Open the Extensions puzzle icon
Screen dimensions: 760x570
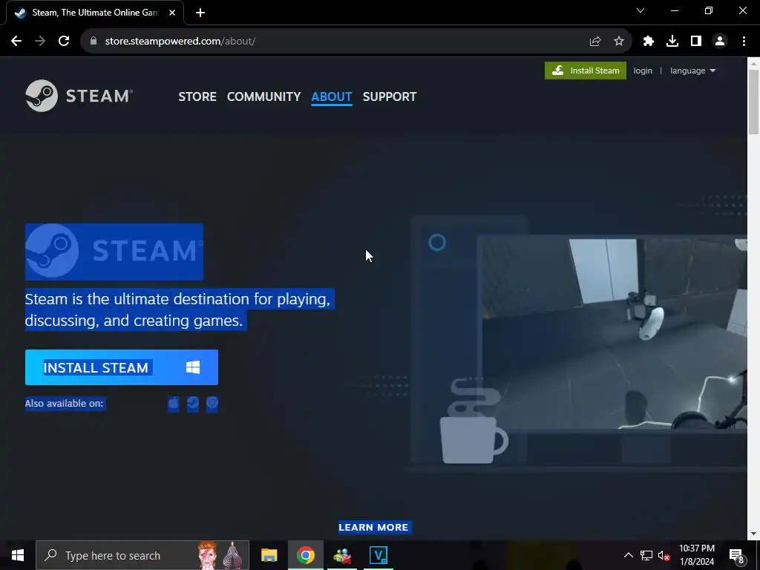click(x=649, y=42)
